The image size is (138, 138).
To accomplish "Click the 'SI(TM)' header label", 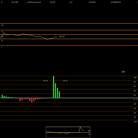I will click(x=52, y=2).
